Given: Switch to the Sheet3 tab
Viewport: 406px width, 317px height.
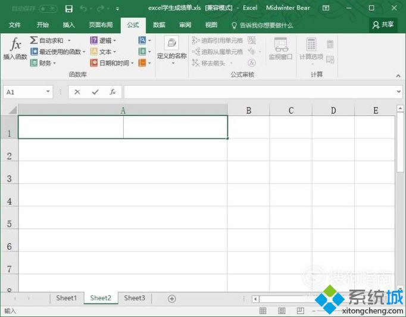Looking at the screenshot, I should click(135, 298).
